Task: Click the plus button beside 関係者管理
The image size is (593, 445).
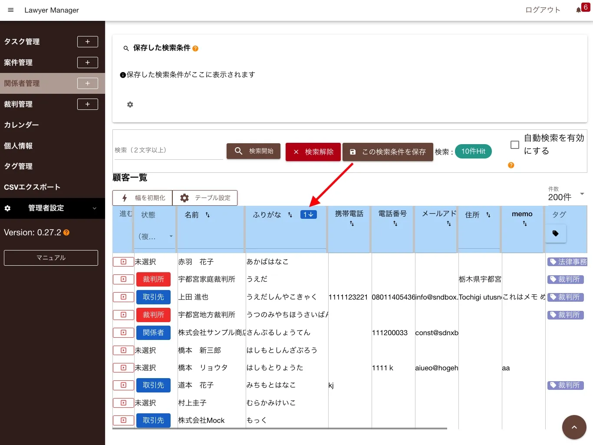Action: coord(88,83)
